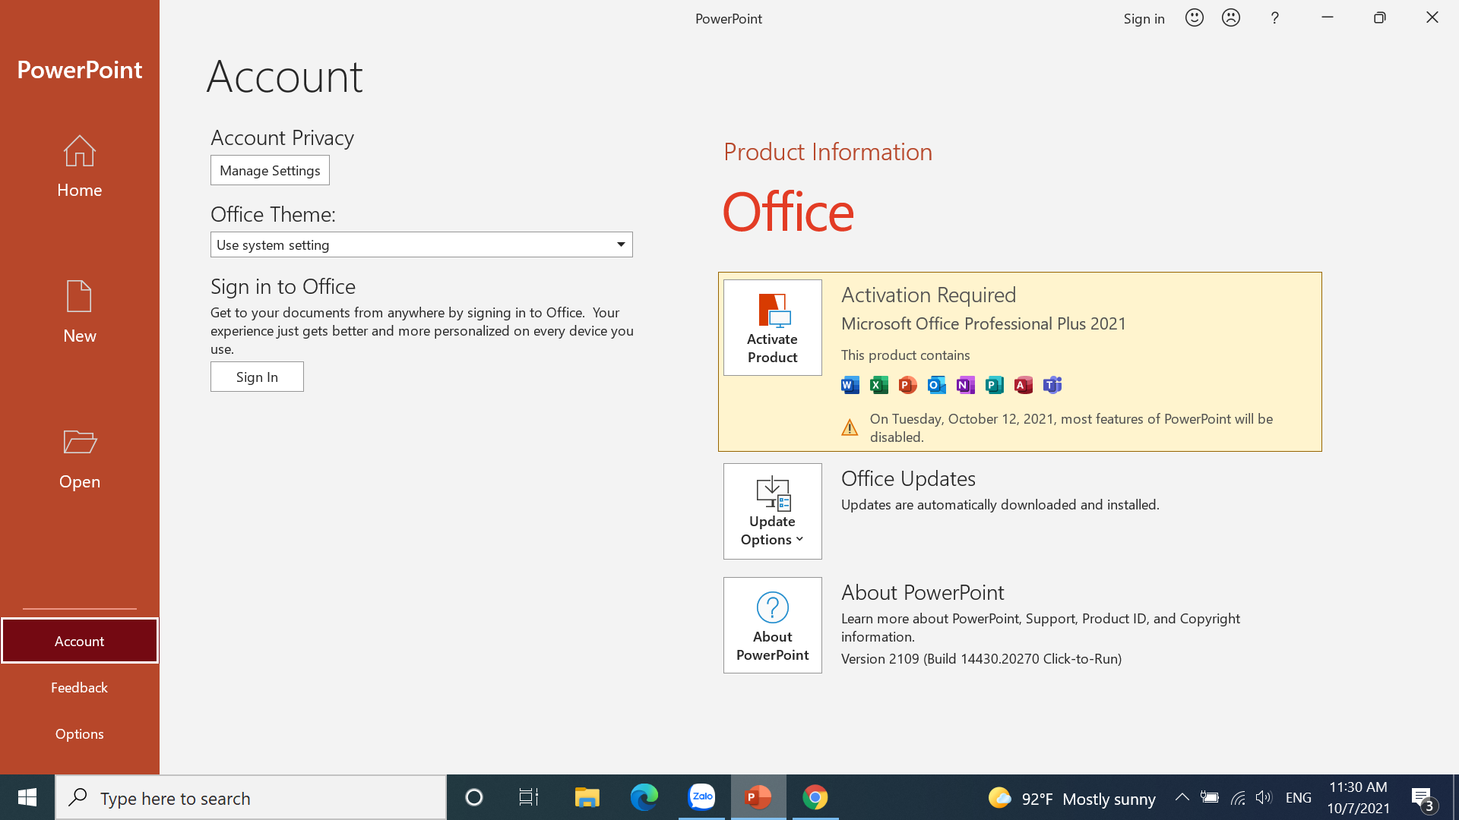
Task: Open the Update Options menu
Action: 772,511
